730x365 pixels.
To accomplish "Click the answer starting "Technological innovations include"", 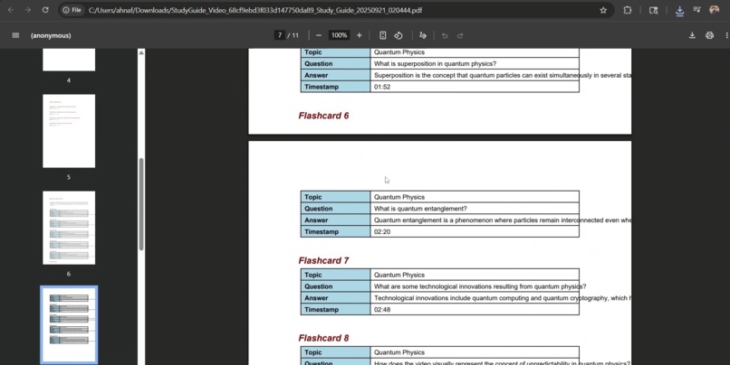I will (503, 298).
